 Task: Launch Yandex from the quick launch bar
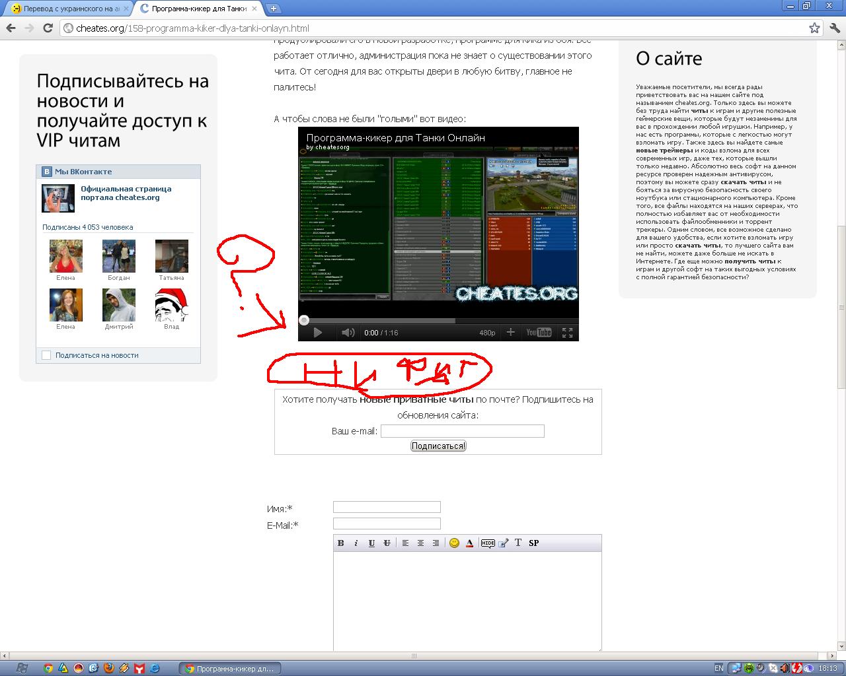click(x=139, y=668)
